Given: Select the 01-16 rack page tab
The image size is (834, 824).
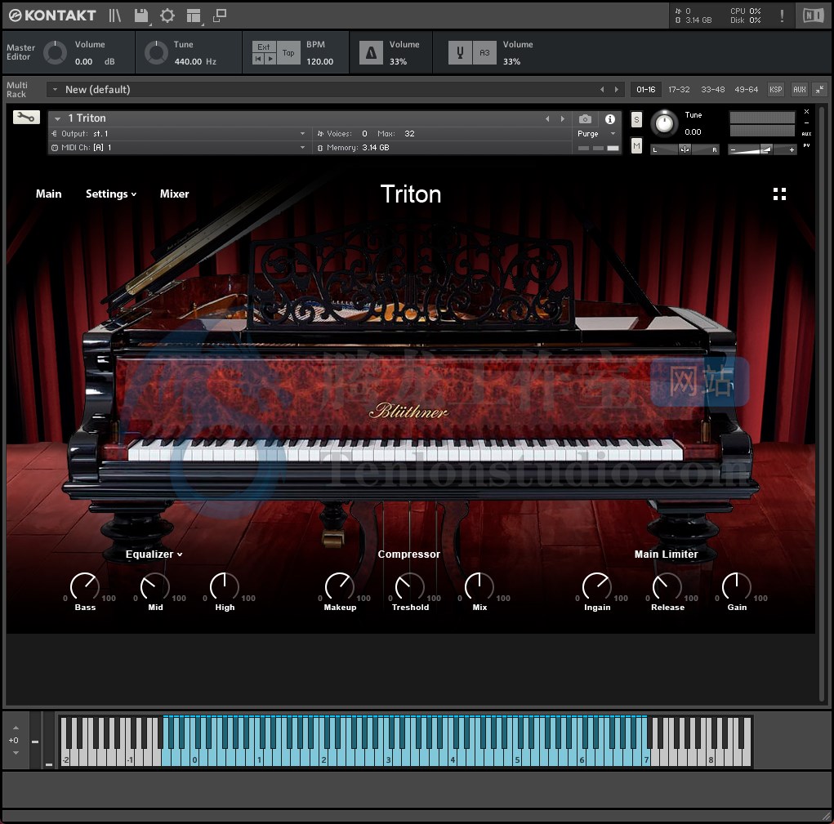Looking at the screenshot, I should (x=645, y=89).
